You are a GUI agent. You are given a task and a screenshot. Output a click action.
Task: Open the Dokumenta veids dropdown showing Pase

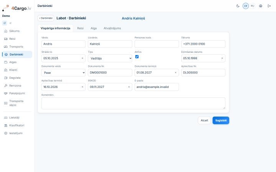pos(63,73)
